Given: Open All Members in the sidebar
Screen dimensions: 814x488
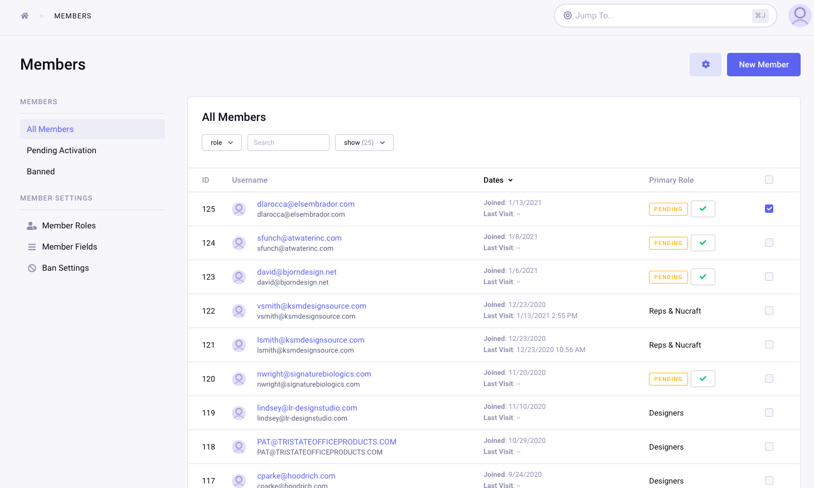Looking at the screenshot, I should [93, 129].
